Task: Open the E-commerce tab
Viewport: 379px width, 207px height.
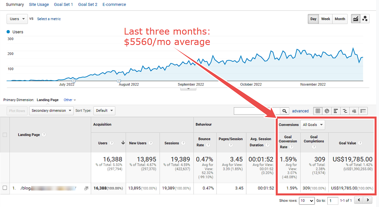Action: 114,4
